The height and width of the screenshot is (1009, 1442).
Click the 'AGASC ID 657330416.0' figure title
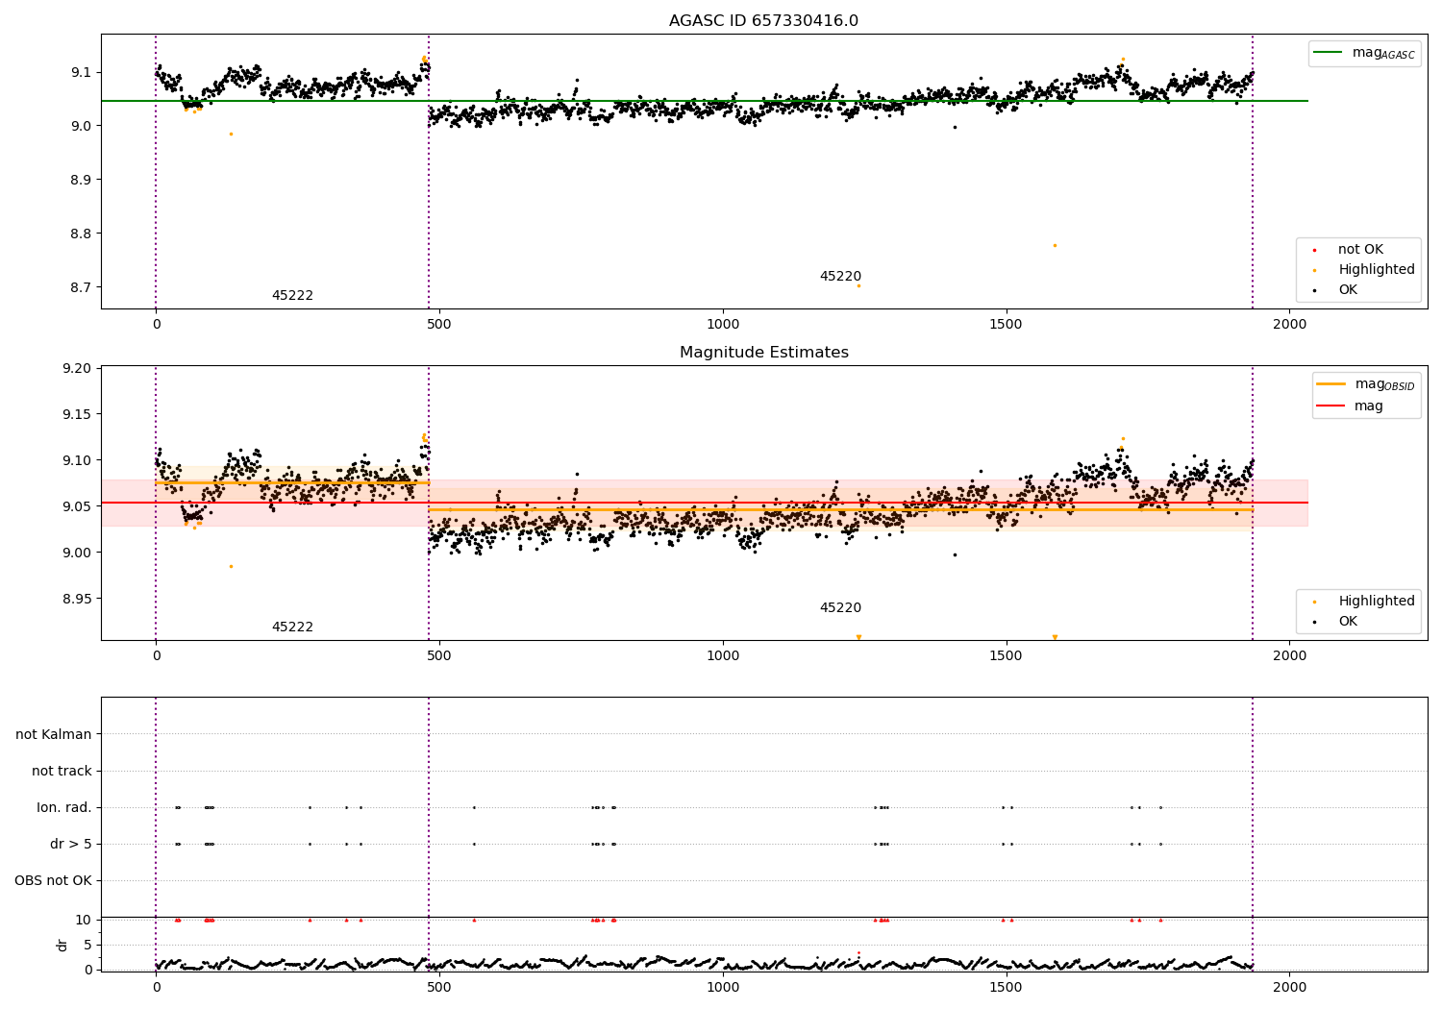(763, 21)
